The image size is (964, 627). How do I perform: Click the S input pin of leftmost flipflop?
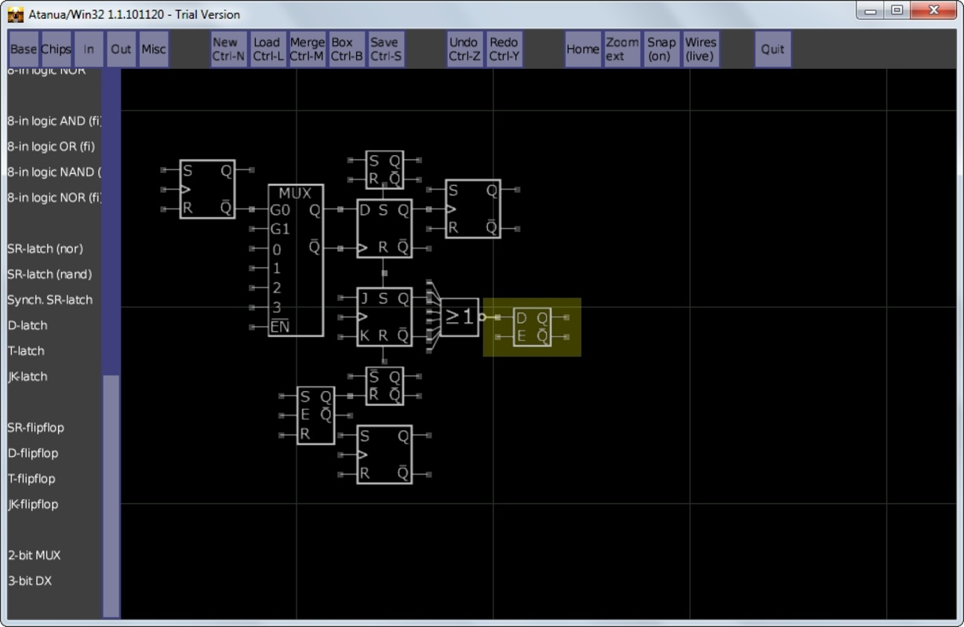pyautogui.click(x=163, y=170)
